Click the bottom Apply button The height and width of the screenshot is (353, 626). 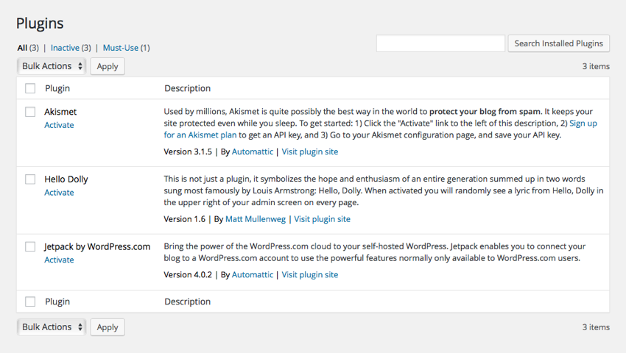108,327
